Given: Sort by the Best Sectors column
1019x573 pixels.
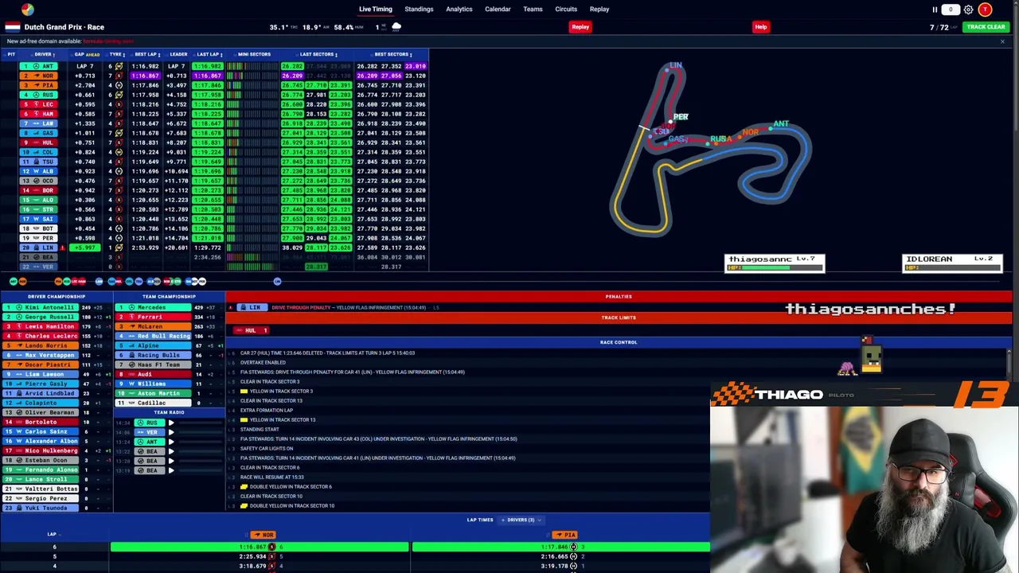Looking at the screenshot, I should (x=392, y=54).
